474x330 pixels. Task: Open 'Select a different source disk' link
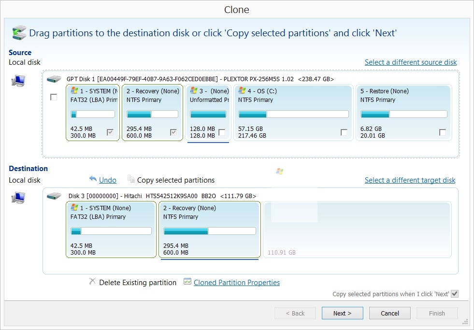pos(410,62)
